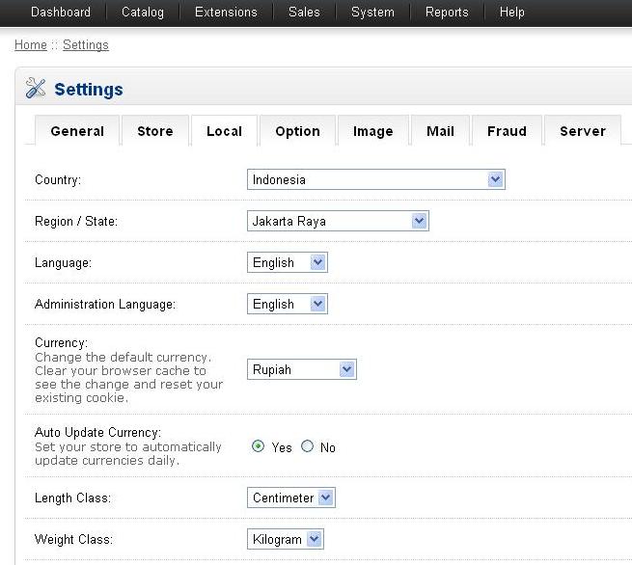Open the Country dropdown
The image size is (632, 565).
tap(375, 179)
